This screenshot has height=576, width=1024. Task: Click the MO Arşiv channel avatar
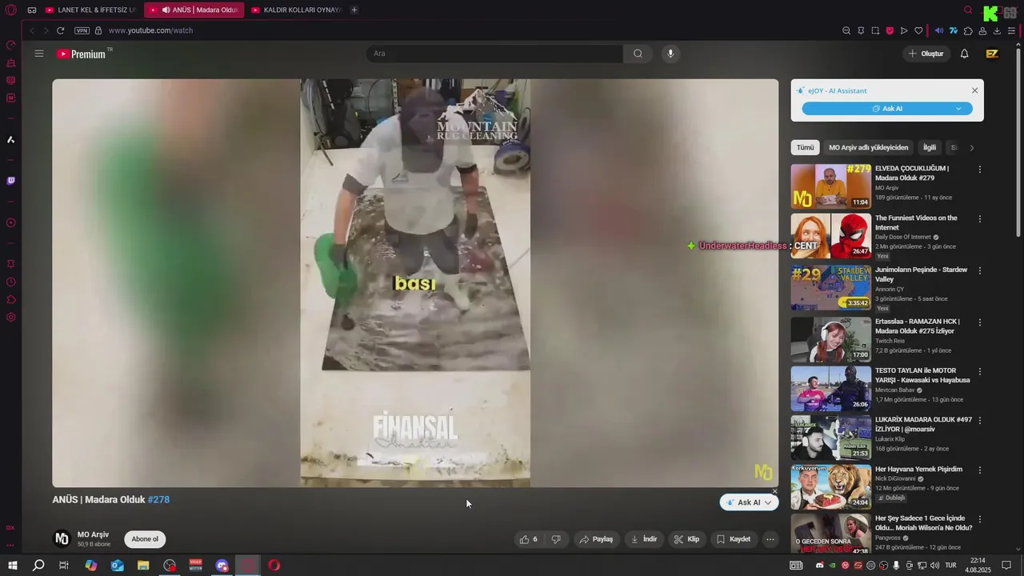pyautogui.click(x=62, y=538)
